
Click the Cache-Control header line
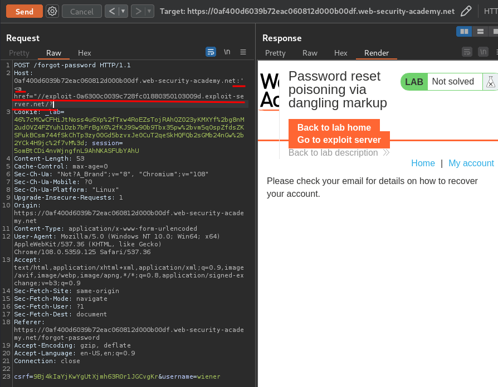click(x=61, y=166)
